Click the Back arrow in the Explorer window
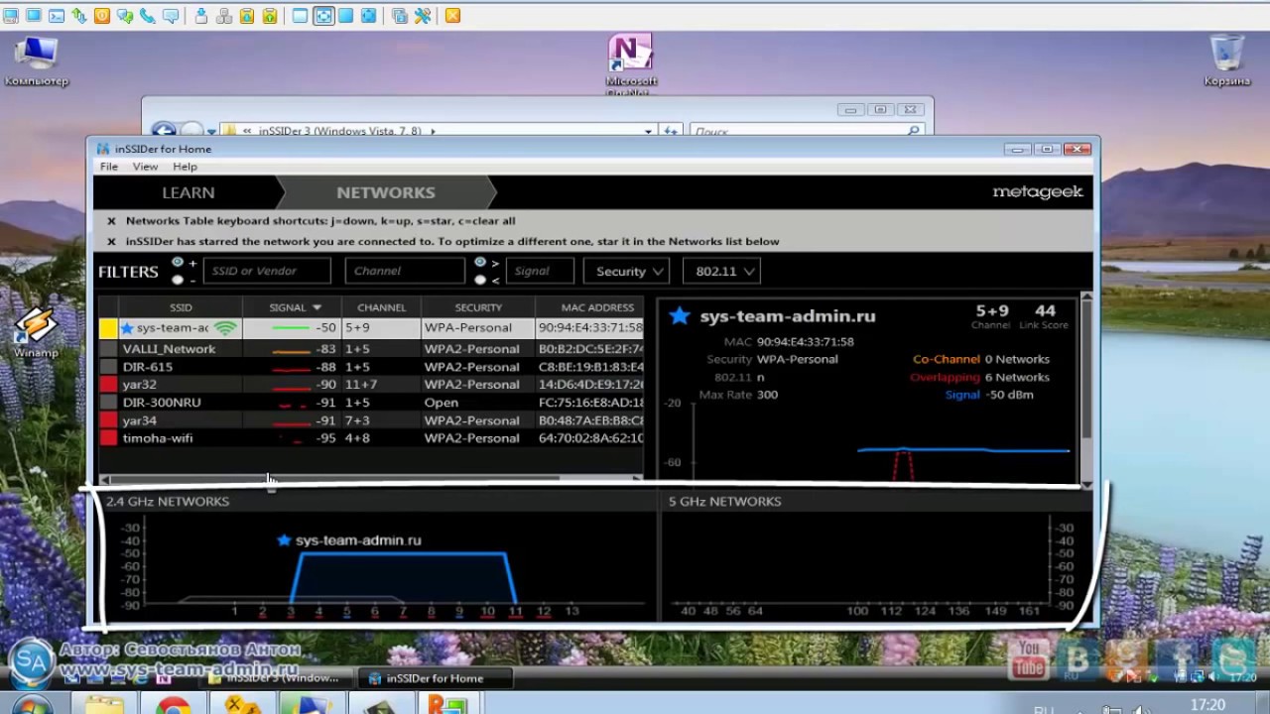 pos(163,130)
